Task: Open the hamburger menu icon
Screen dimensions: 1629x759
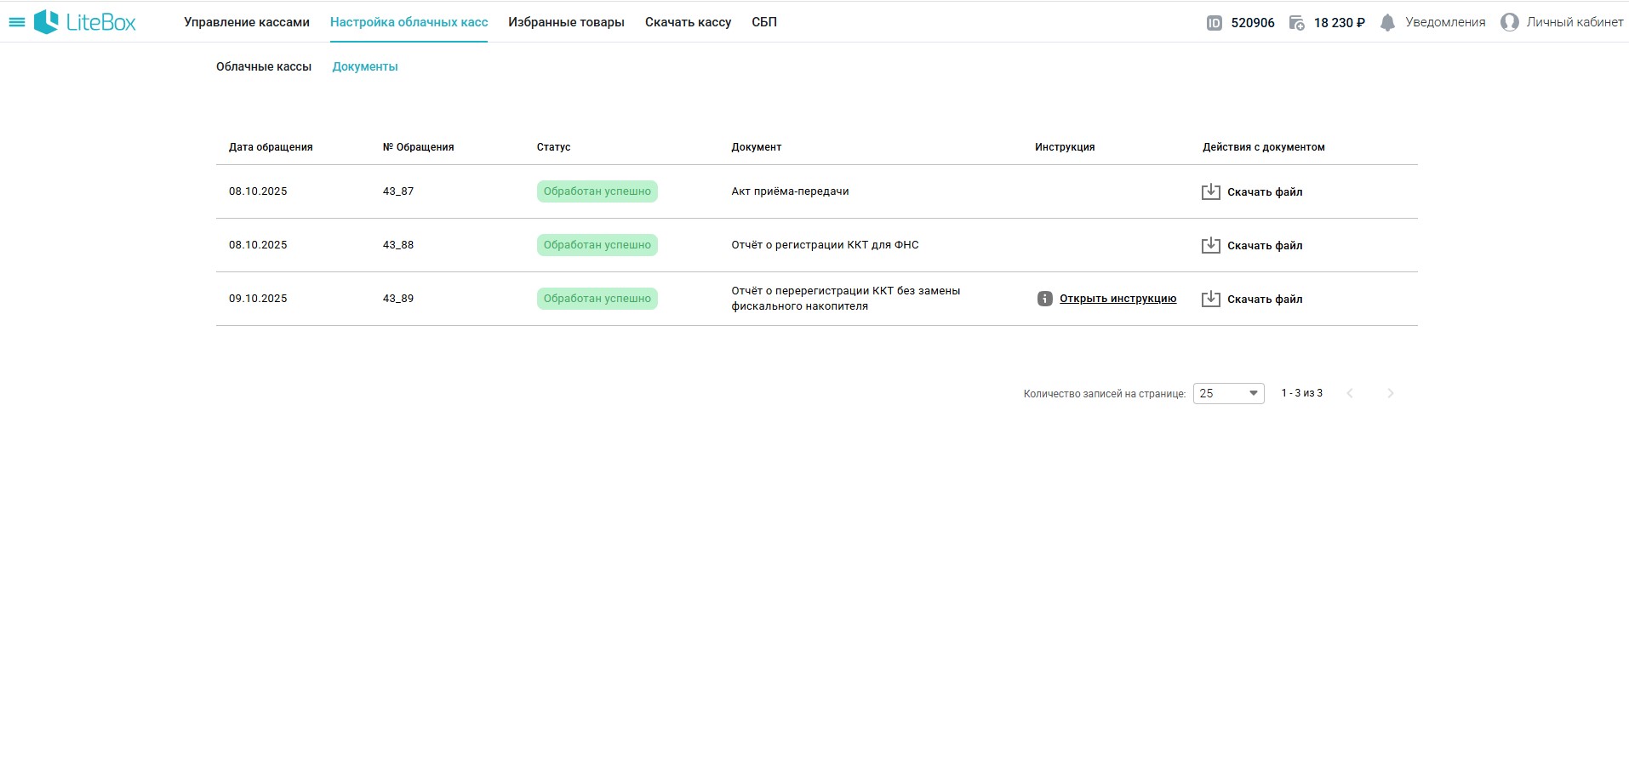Action: [x=16, y=22]
